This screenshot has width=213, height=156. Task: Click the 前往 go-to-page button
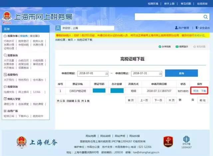click(203, 100)
